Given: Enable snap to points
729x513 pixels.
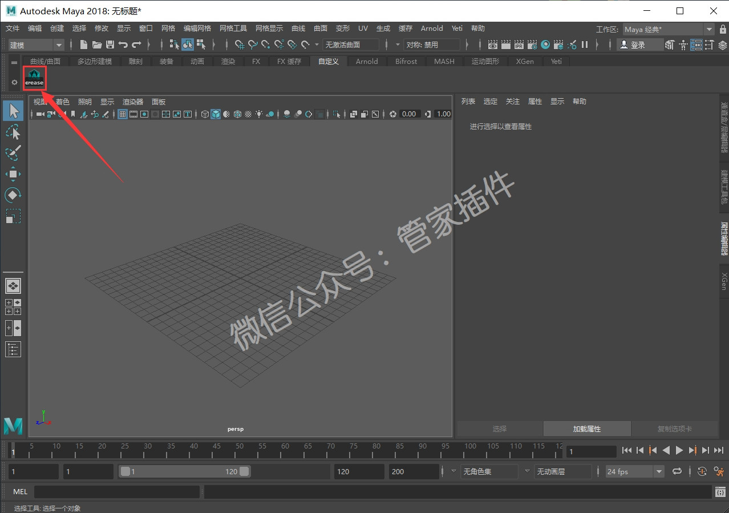Looking at the screenshot, I should pyautogui.click(x=266, y=45).
